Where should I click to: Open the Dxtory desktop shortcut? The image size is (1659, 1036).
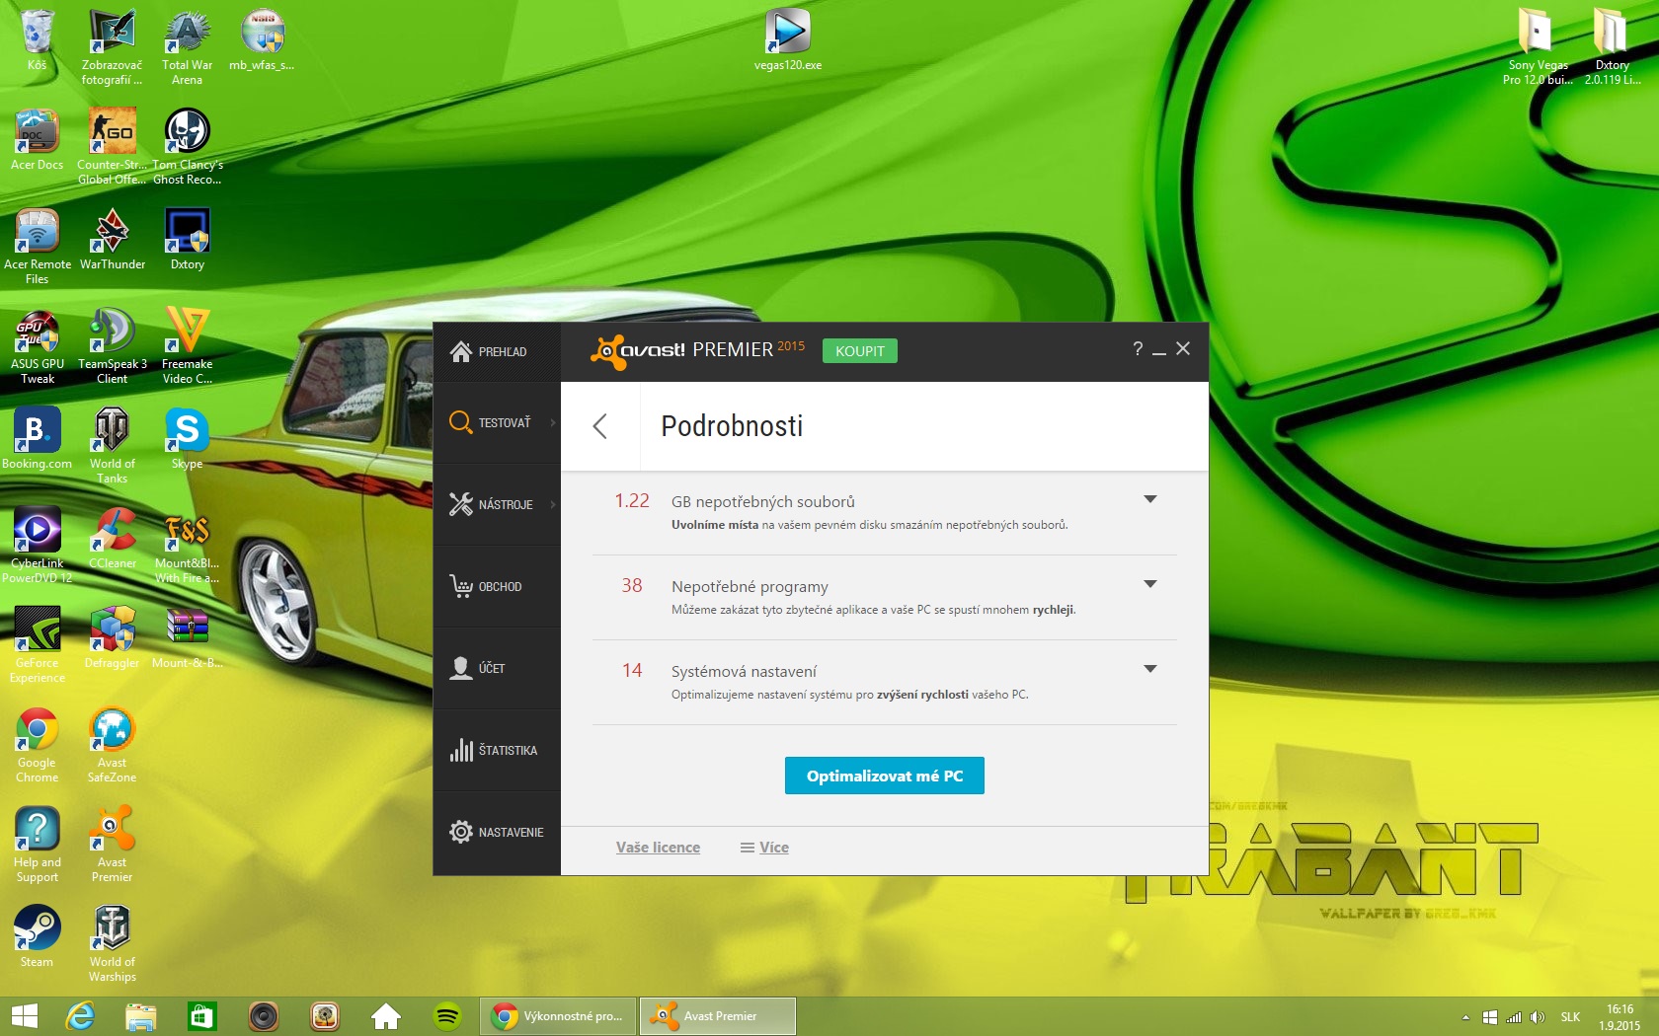tap(187, 240)
